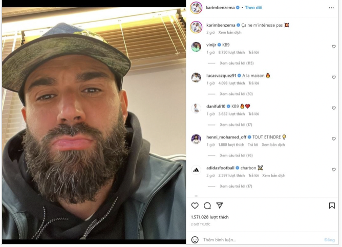The image size is (342, 247).
Task: Reply to danifuli10's comment
Action: (x=253, y=114)
